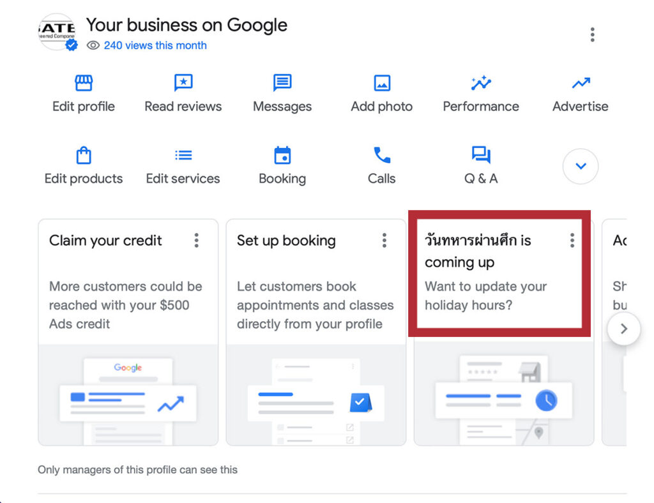Click the 240 views this month link
This screenshot has height=503, width=654.
pyautogui.click(x=155, y=45)
